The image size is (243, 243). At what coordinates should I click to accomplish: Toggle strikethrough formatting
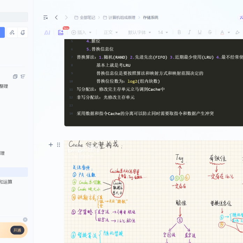(x=209, y=32)
